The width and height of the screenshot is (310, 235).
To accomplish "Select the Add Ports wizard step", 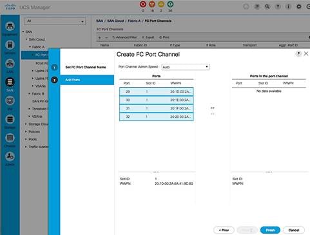I will [87, 80].
